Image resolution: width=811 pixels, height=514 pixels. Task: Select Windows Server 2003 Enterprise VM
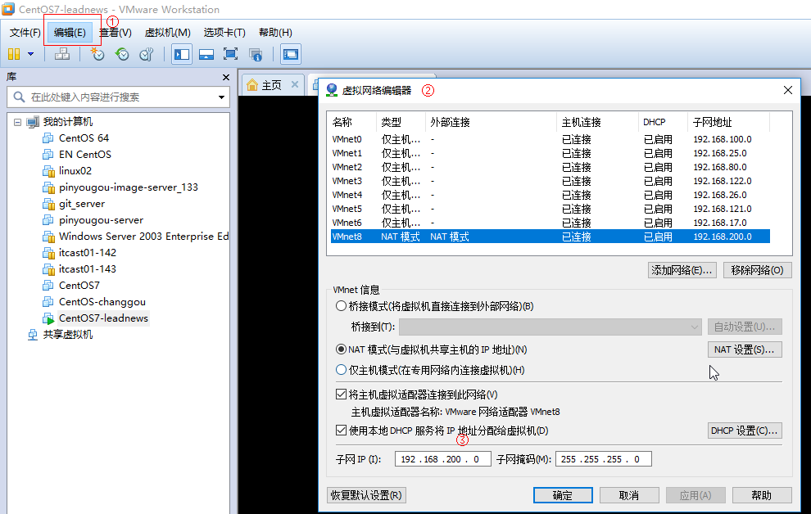[x=143, y=236]
